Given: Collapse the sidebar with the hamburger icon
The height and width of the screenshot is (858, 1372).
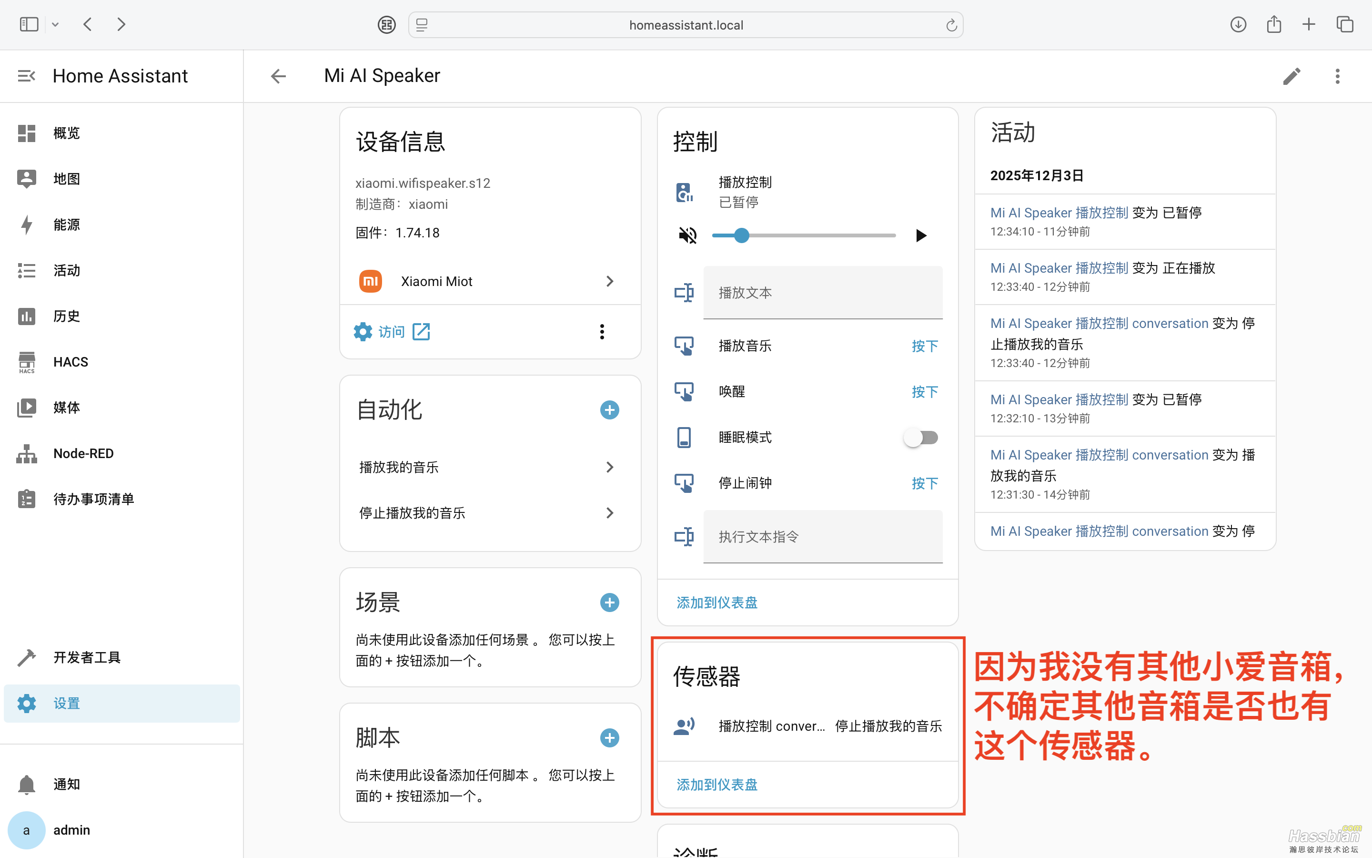Looking at the screenshot, I should coord(26,75).
